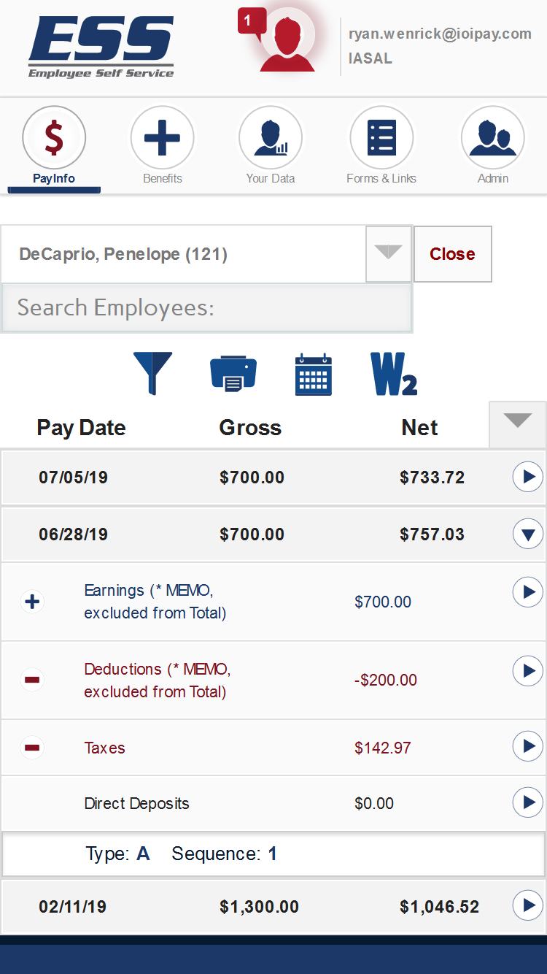Open the filter funnel icon
The image size is (547, 974).
(152, 373)
